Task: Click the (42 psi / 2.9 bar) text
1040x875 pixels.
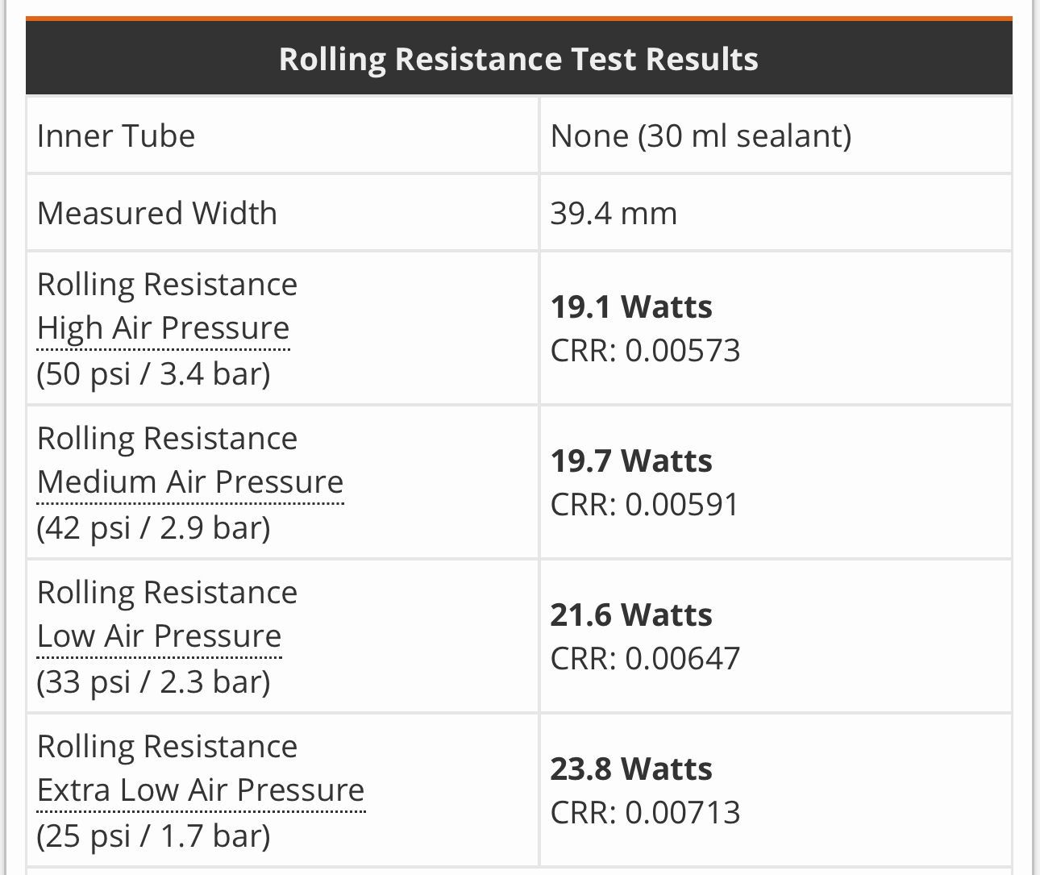Action: pos(153,528)
